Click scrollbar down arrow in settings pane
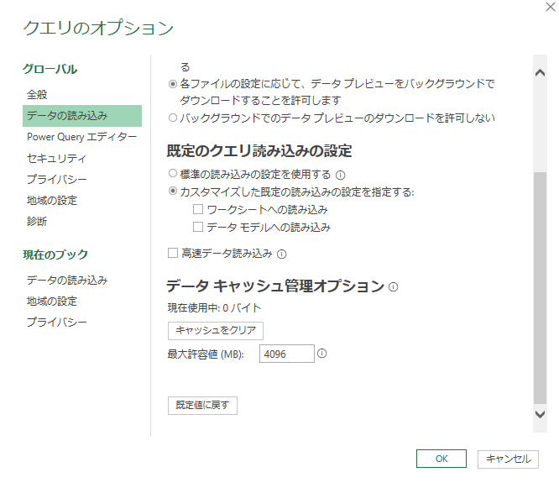This screenshot has height=488, width=559. tap(540, 414)
